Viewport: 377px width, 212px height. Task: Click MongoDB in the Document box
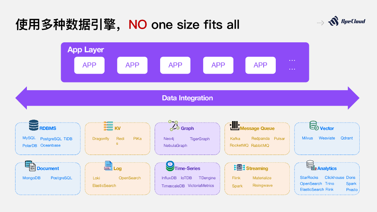tap(31, 178)
